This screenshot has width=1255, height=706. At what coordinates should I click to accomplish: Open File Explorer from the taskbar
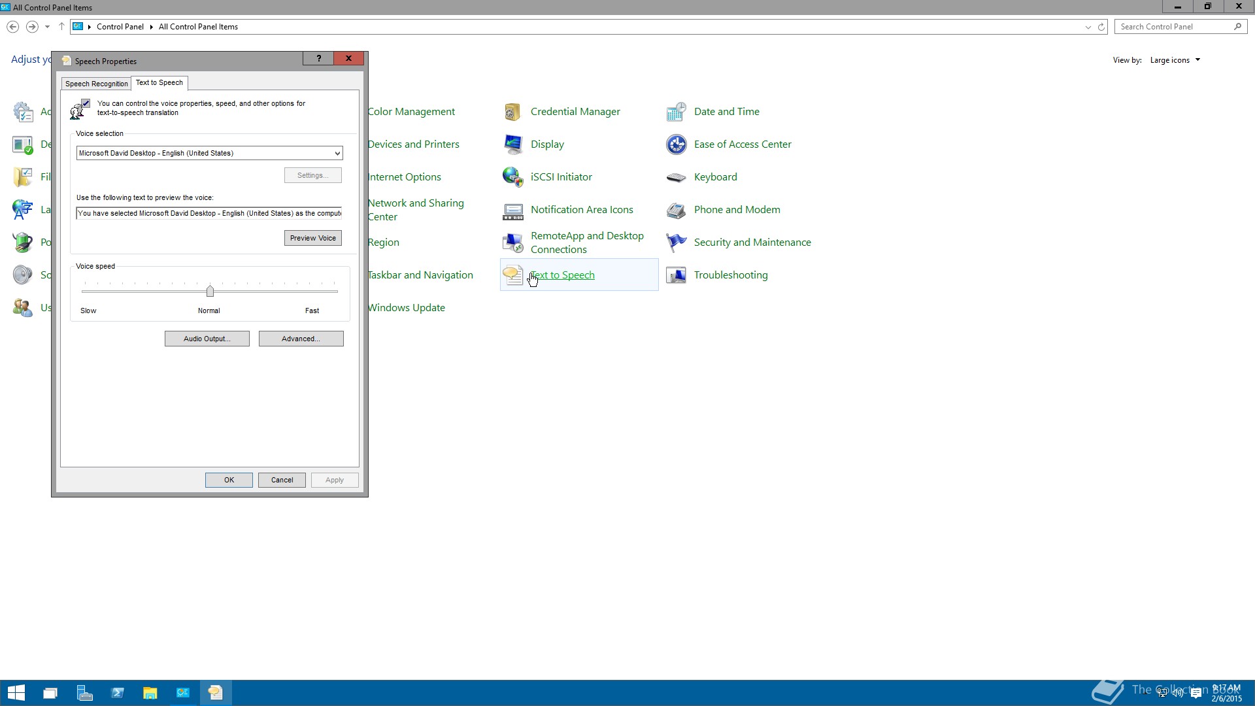click(150, 693)
